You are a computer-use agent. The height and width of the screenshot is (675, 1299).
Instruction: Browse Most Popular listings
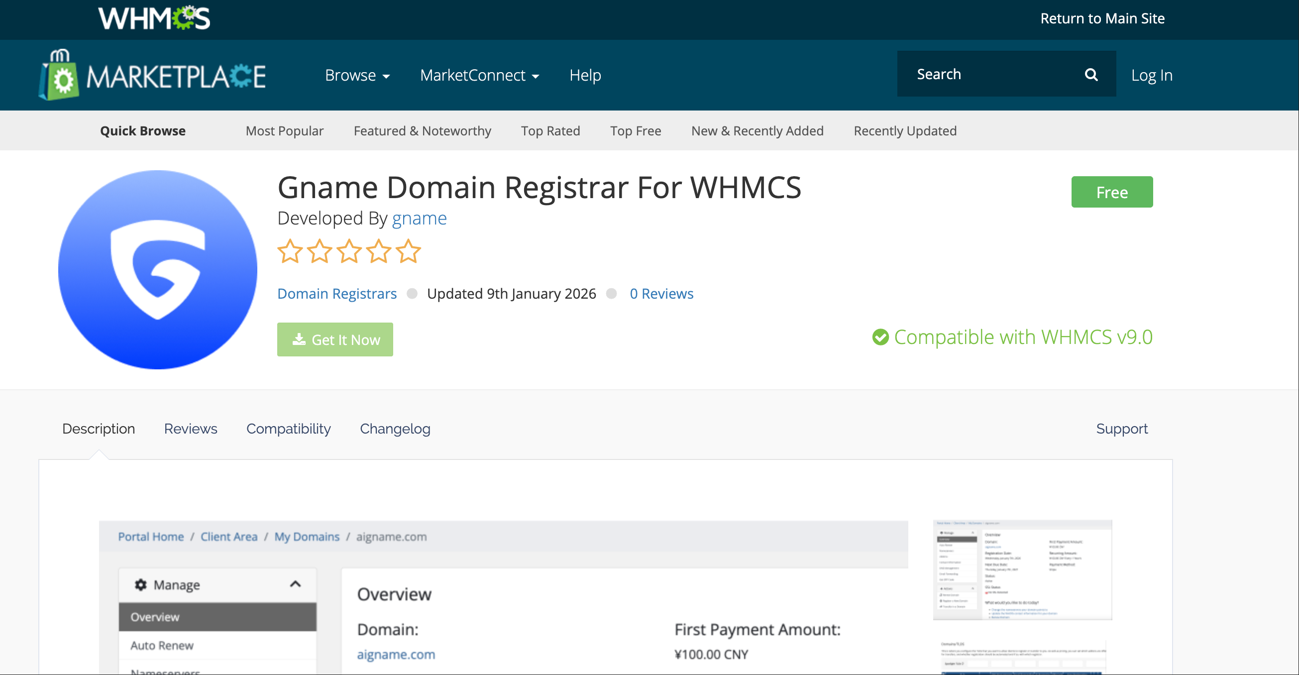284,130
